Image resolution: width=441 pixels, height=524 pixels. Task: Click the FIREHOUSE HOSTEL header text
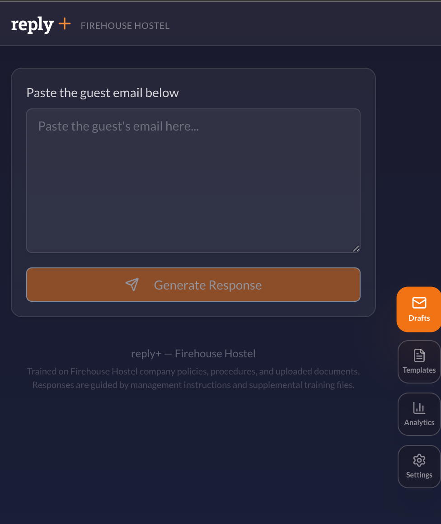pyautogui.click(x=125, y=26)
